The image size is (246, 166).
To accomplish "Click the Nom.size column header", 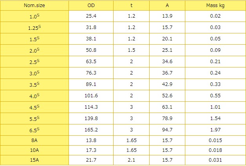I will point(34,5).
